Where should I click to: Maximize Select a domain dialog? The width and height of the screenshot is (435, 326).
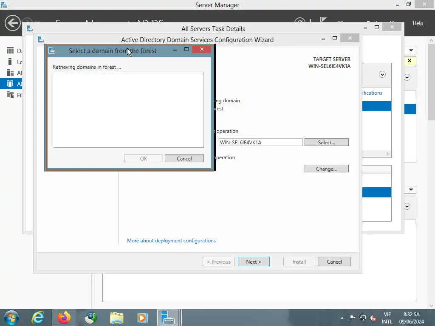[186, 49]
